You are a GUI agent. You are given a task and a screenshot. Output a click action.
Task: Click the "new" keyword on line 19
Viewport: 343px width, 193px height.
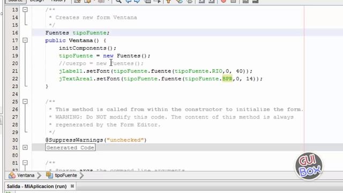108,56
